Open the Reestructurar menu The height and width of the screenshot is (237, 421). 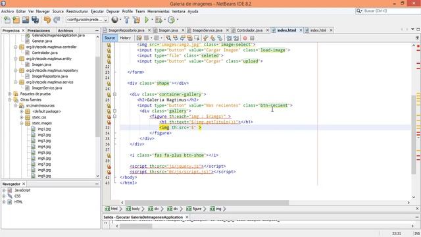point(77,11)
